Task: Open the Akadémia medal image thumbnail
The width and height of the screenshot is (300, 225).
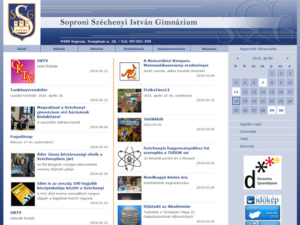Action: click(130, 215)
